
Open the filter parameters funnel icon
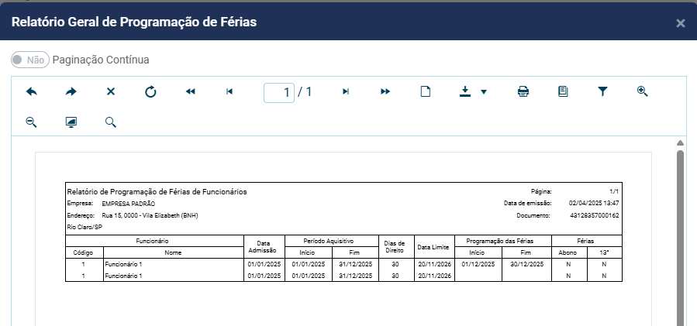(x=602, y=91)
